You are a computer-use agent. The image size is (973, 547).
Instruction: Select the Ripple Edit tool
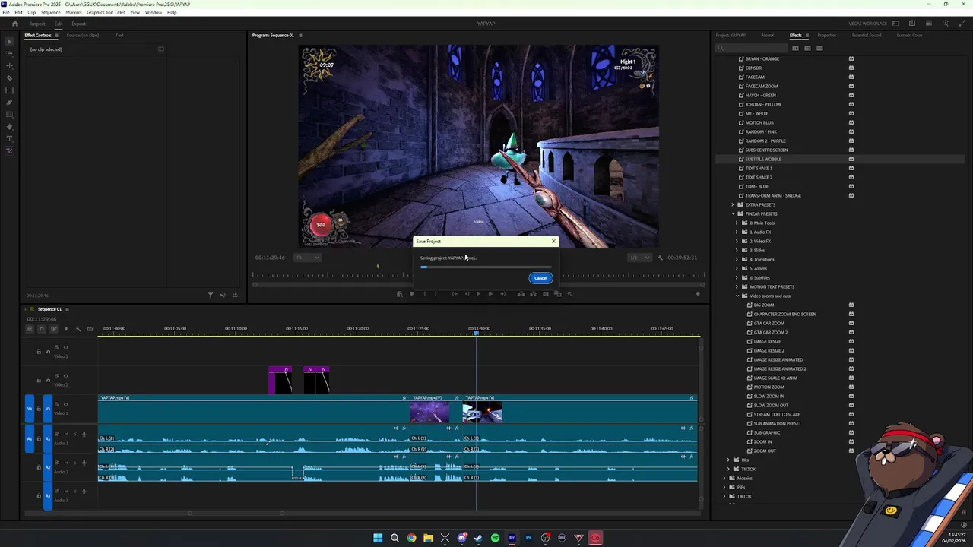(9, 65)
